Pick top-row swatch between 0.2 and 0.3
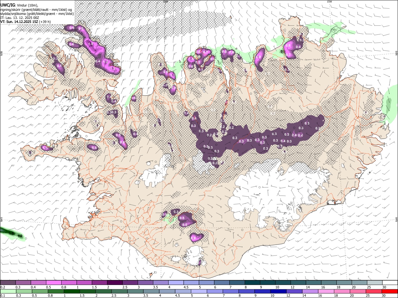 (x=8, y=282)
